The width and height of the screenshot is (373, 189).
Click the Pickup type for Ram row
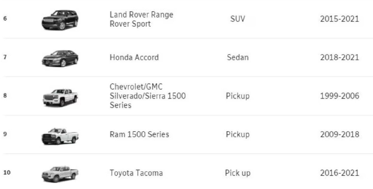pos(238,134)
